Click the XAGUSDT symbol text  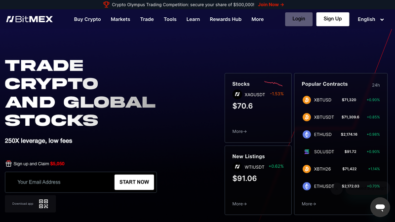pyautogui.click(x=255, y=95)
